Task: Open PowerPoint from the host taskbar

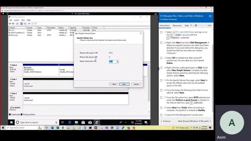Action: pyautogui.click(x=134, y=128)
